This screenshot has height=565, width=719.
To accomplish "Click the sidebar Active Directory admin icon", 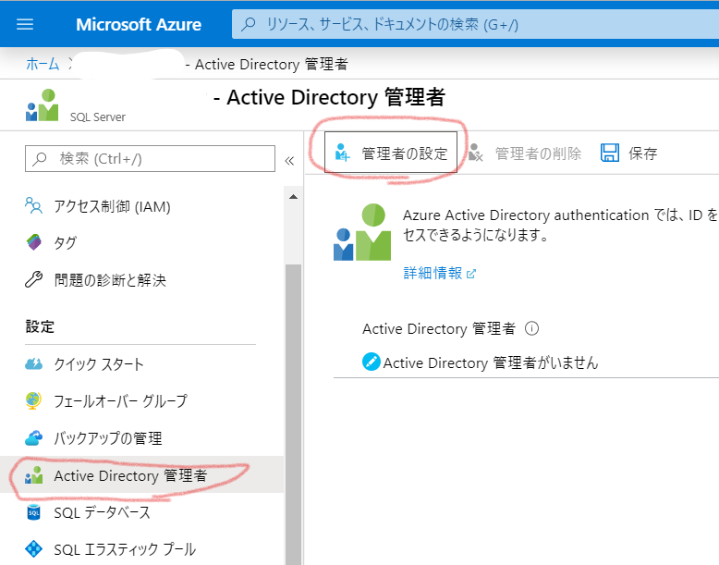I will tap(34, 475).
